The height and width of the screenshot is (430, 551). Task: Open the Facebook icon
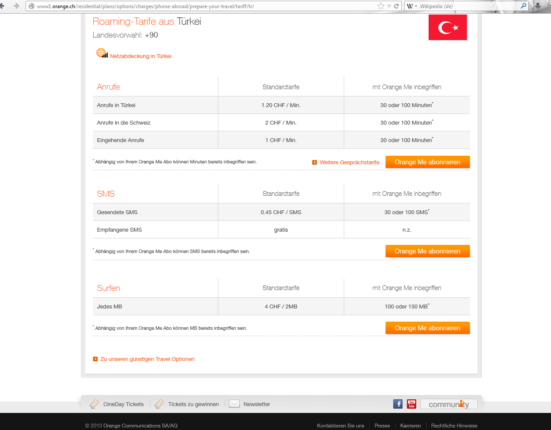398,404
